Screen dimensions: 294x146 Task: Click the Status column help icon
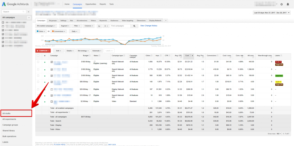pyautogui.click(x=99, y=55)
